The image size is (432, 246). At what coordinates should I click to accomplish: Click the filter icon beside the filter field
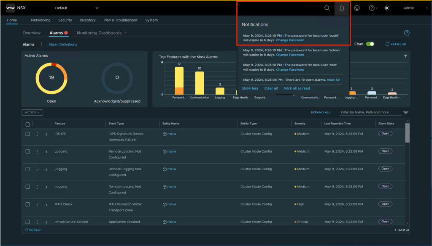pos(405,112)
